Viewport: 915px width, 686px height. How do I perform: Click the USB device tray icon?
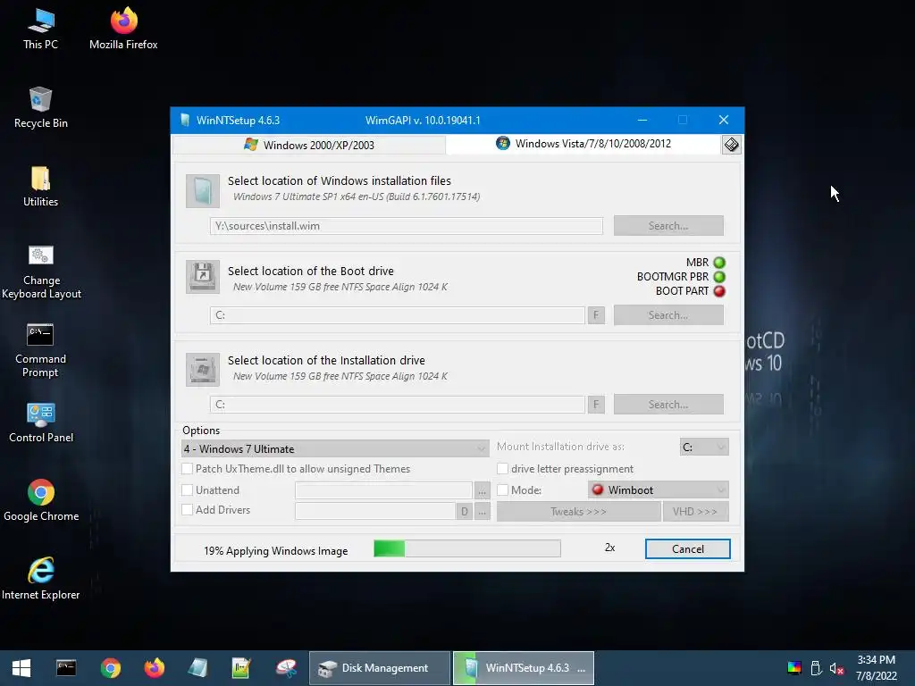[x=816, y=668]
